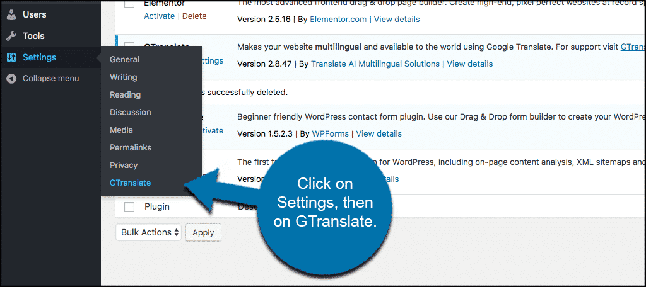Open Writing settings submenu item
Viewport: 646px width, 287px height.
[123, 77]
